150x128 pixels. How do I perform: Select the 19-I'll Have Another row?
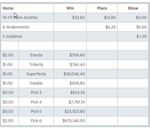coord(75,17)
